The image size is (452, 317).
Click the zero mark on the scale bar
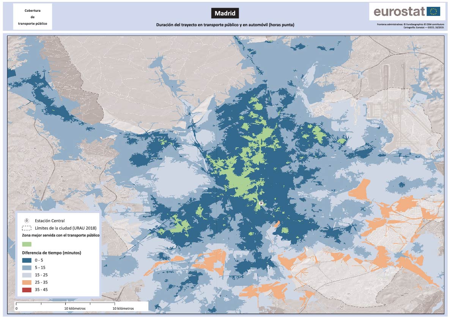point(16,308)
